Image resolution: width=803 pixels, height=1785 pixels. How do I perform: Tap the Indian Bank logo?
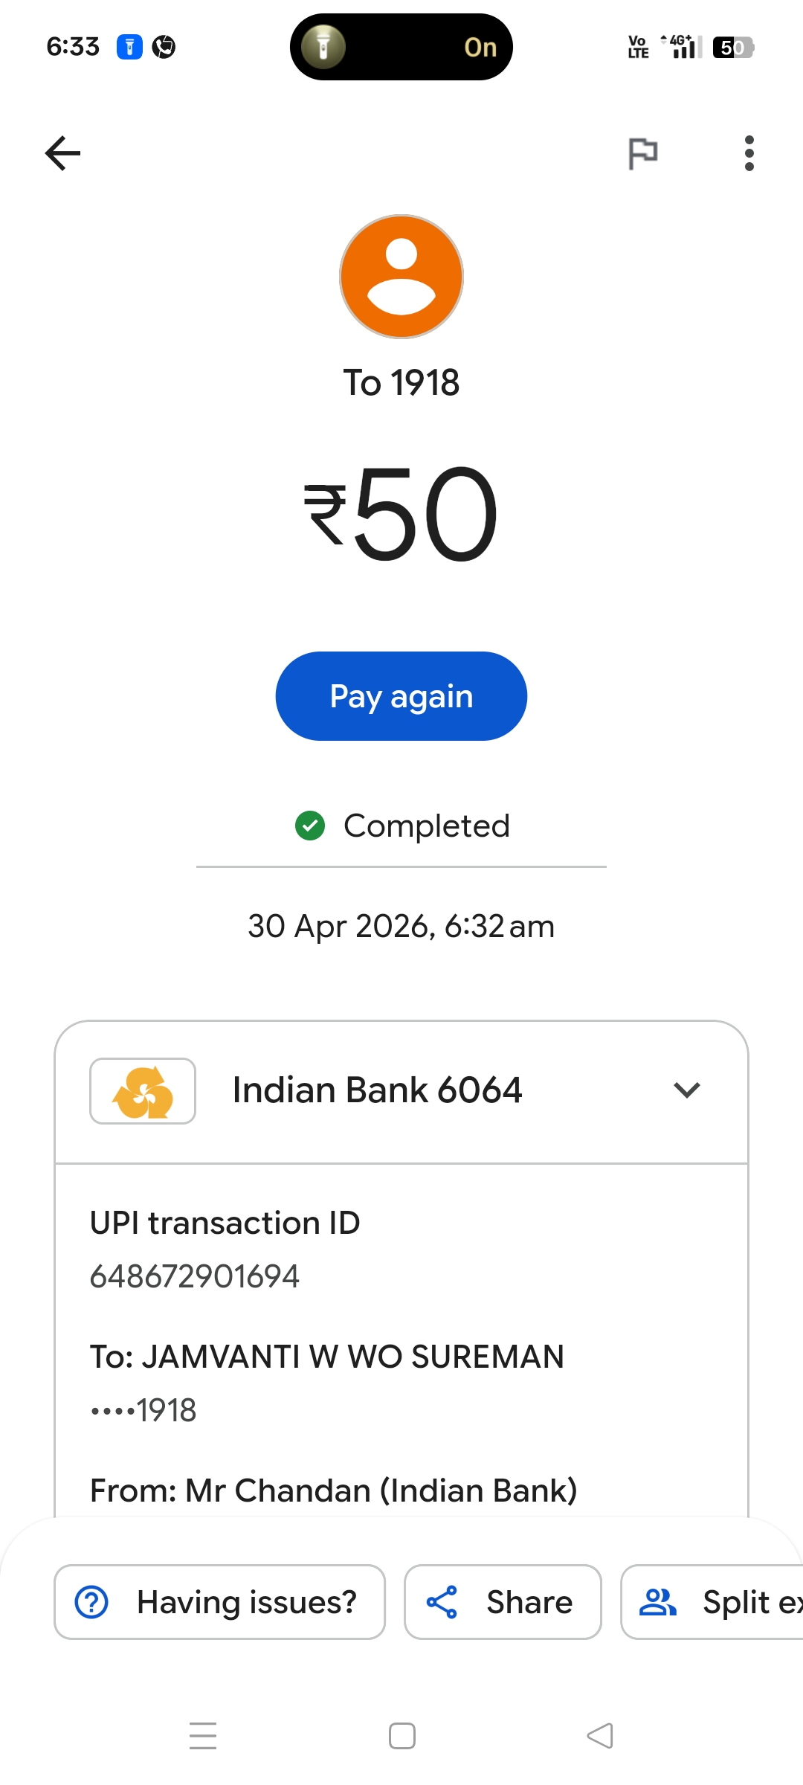[x=143, y=1091]
